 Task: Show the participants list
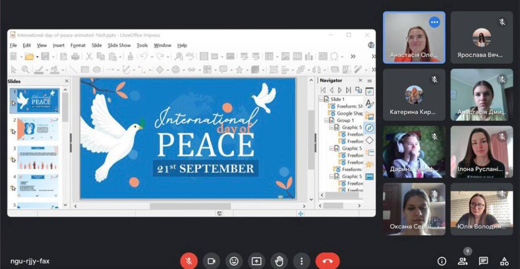(x=463, y=261)
